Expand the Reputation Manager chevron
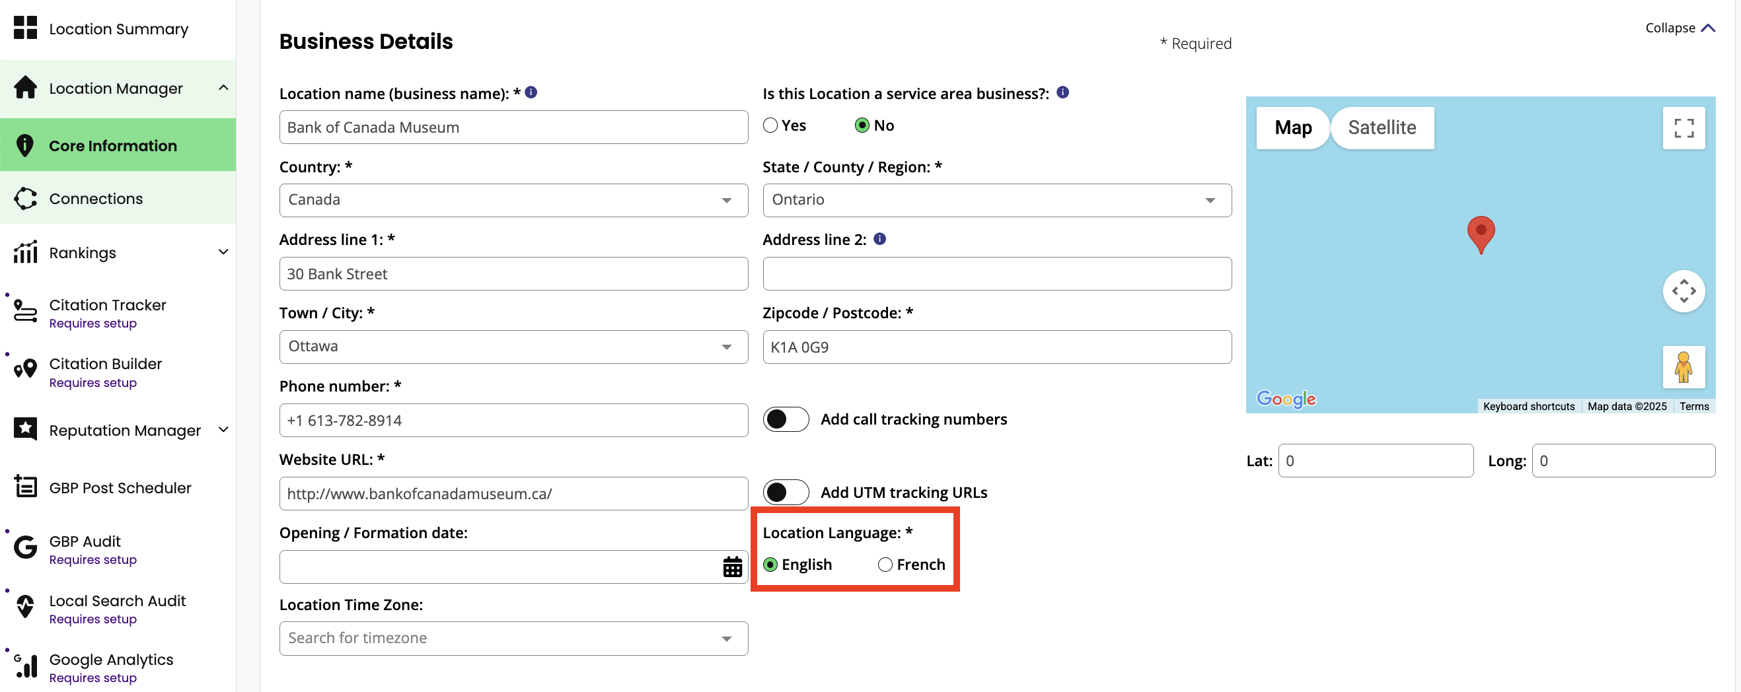Viewport: 1741px width, 692px height. [x=223, y=429]
